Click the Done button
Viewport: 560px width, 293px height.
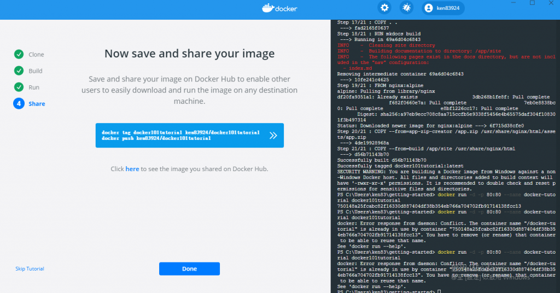[x=189, y=269]
